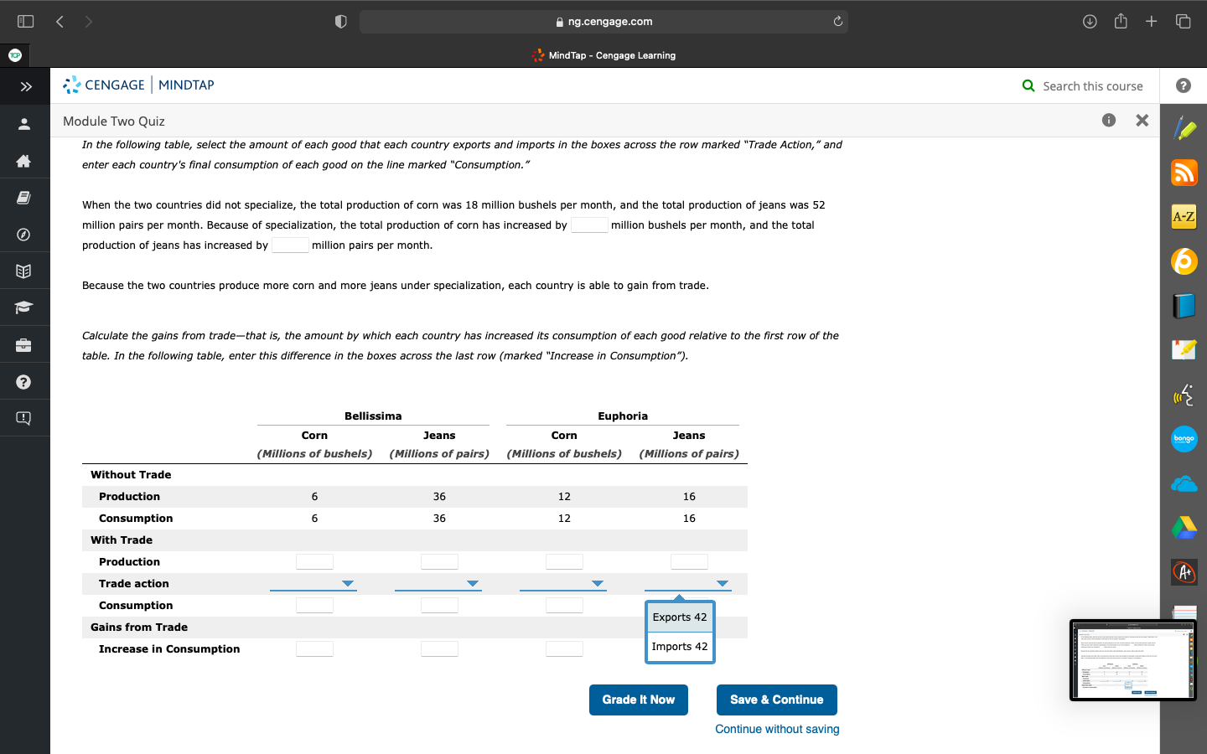Open the privacy shield icon
This screenshot has height=754, width=1207.
[x=340, y=22]
